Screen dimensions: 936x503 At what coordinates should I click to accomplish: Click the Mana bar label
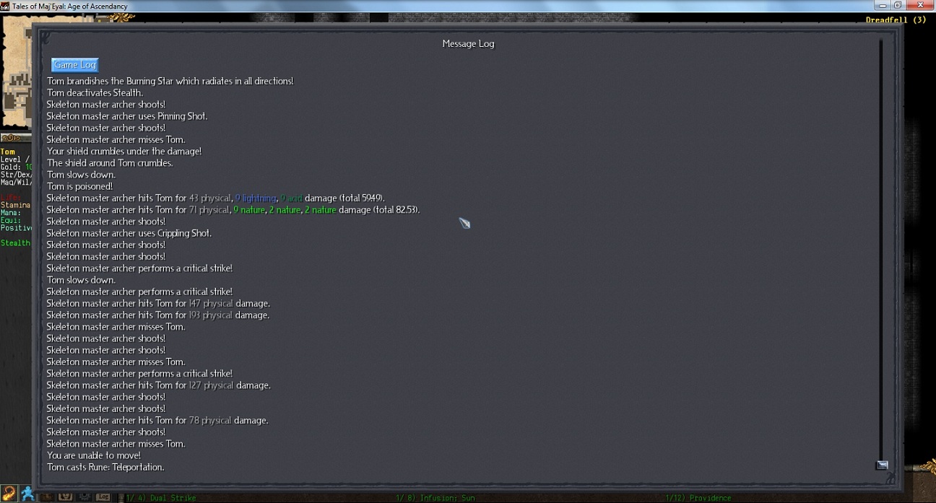(11, 213)
